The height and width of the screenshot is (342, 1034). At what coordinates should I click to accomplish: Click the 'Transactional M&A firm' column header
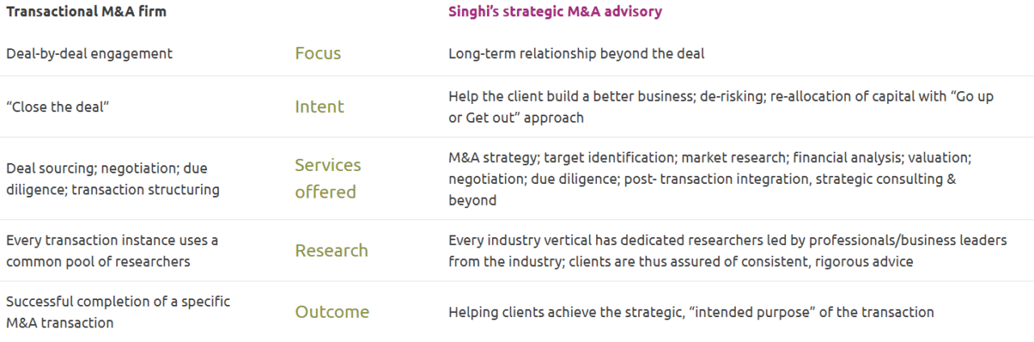tap(86, 12)
